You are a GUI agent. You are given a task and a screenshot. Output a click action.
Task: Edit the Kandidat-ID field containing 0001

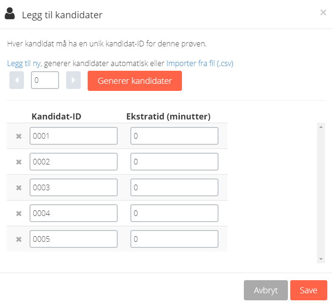point(74,136)
